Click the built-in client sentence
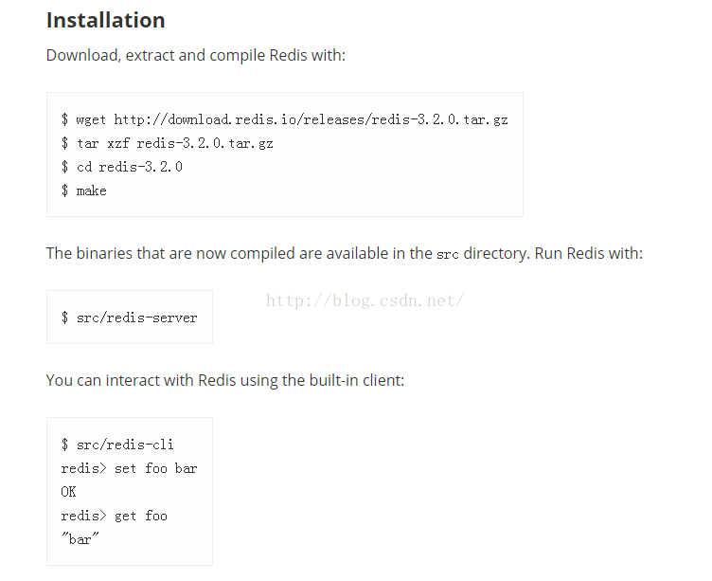 (x=225, y=380)
